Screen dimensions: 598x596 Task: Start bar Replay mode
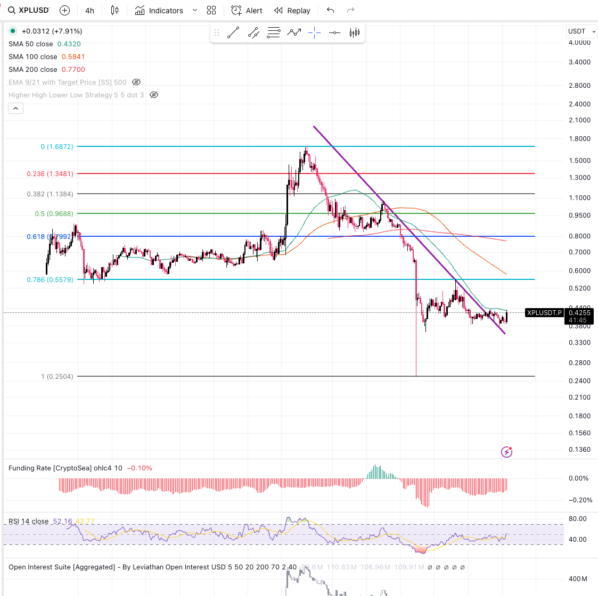coord(292,11)
